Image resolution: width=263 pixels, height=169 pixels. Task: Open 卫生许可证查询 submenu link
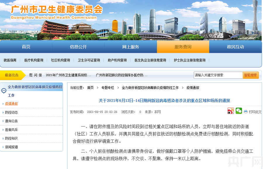(89, 60)
